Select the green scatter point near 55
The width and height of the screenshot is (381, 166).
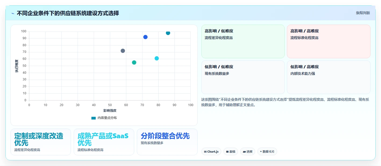tap(134, 63)
